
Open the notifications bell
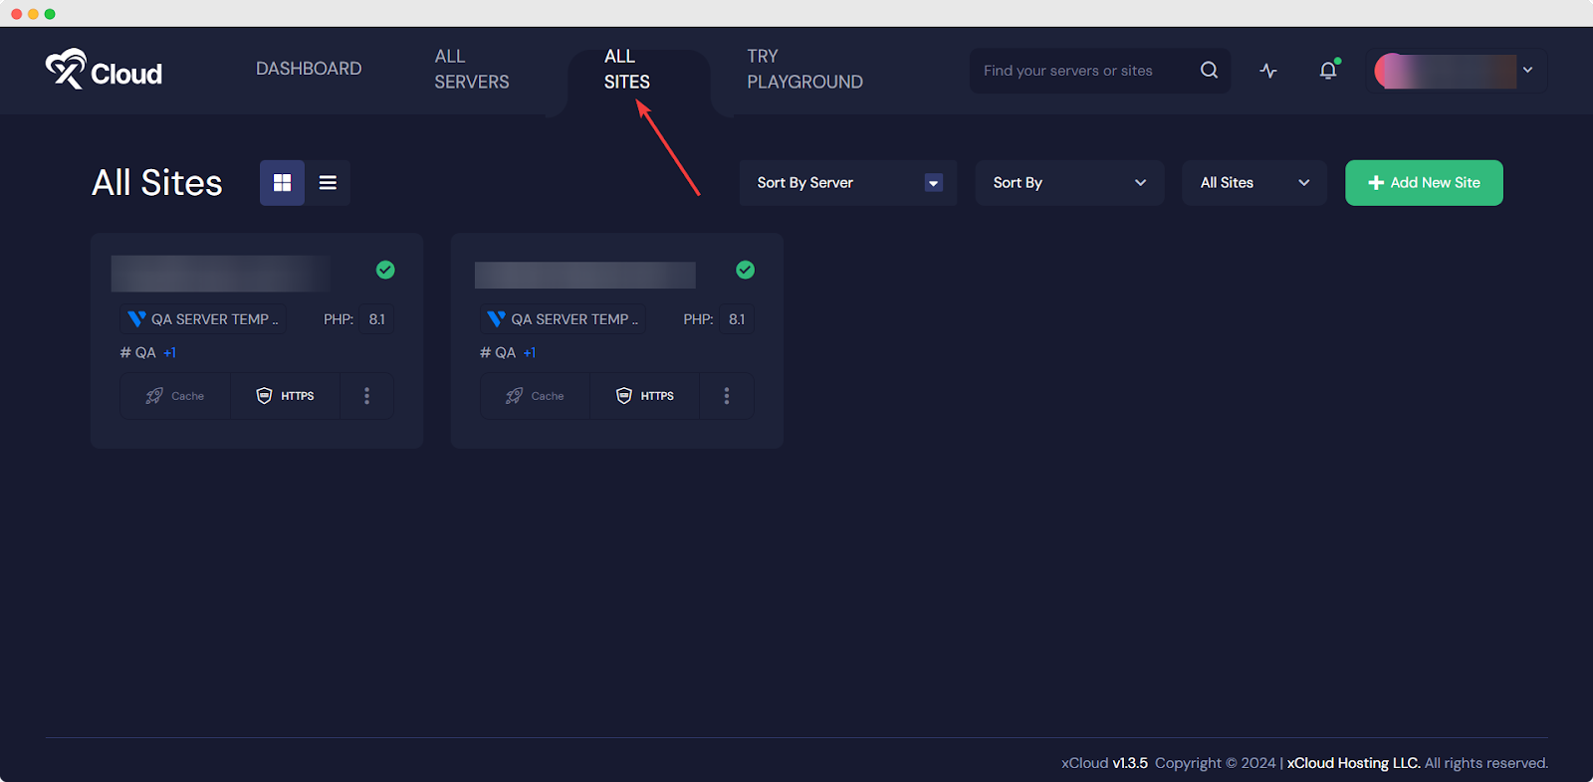[1328, 71]
